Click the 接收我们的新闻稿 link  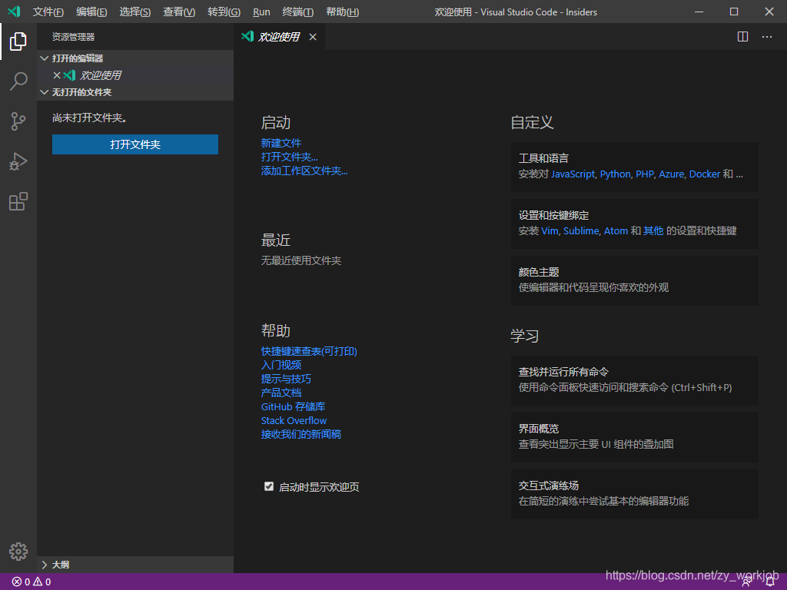pyautogui.click(x=301, y=434)
